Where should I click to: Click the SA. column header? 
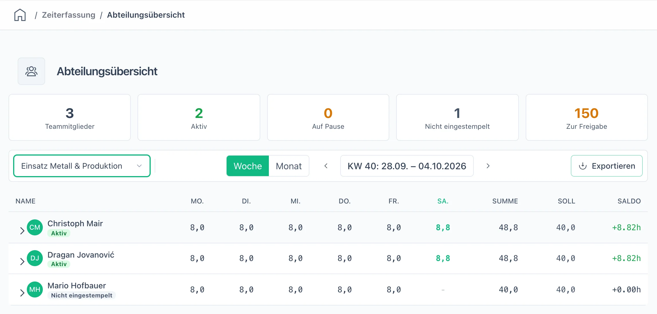point(443,201)
